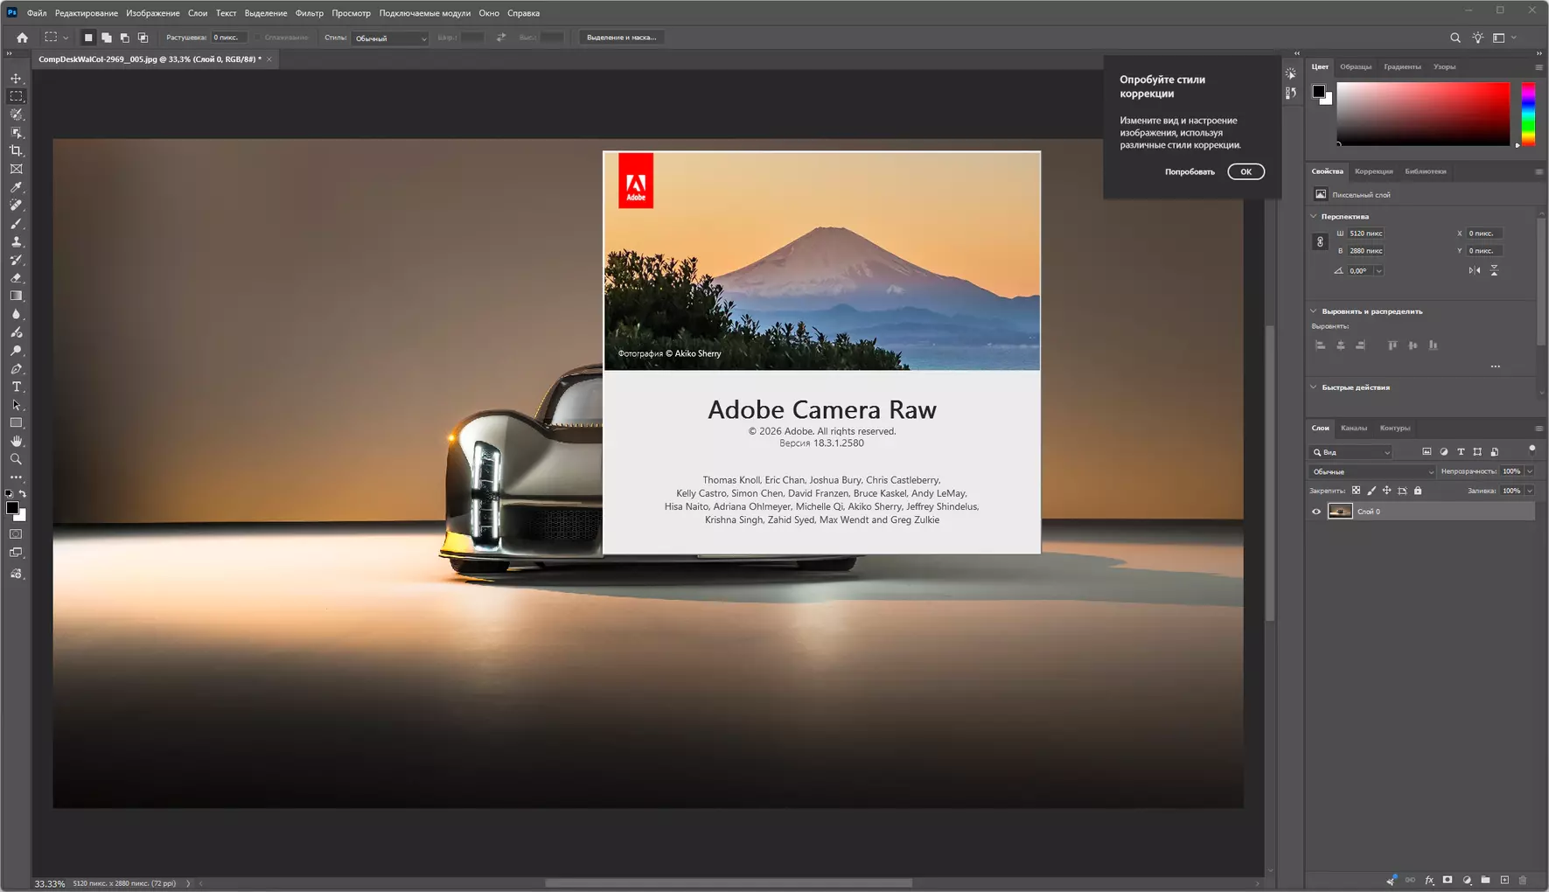
Task: Toggle width-height link in Properties
Action: (x=1321, y=242)
